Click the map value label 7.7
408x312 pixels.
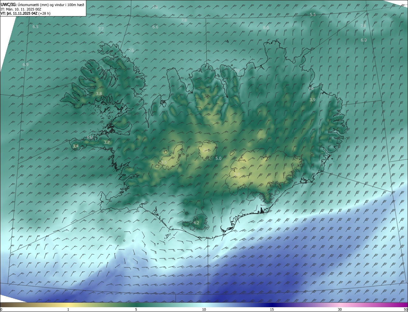pyautogui.click(x=101, y=29)
